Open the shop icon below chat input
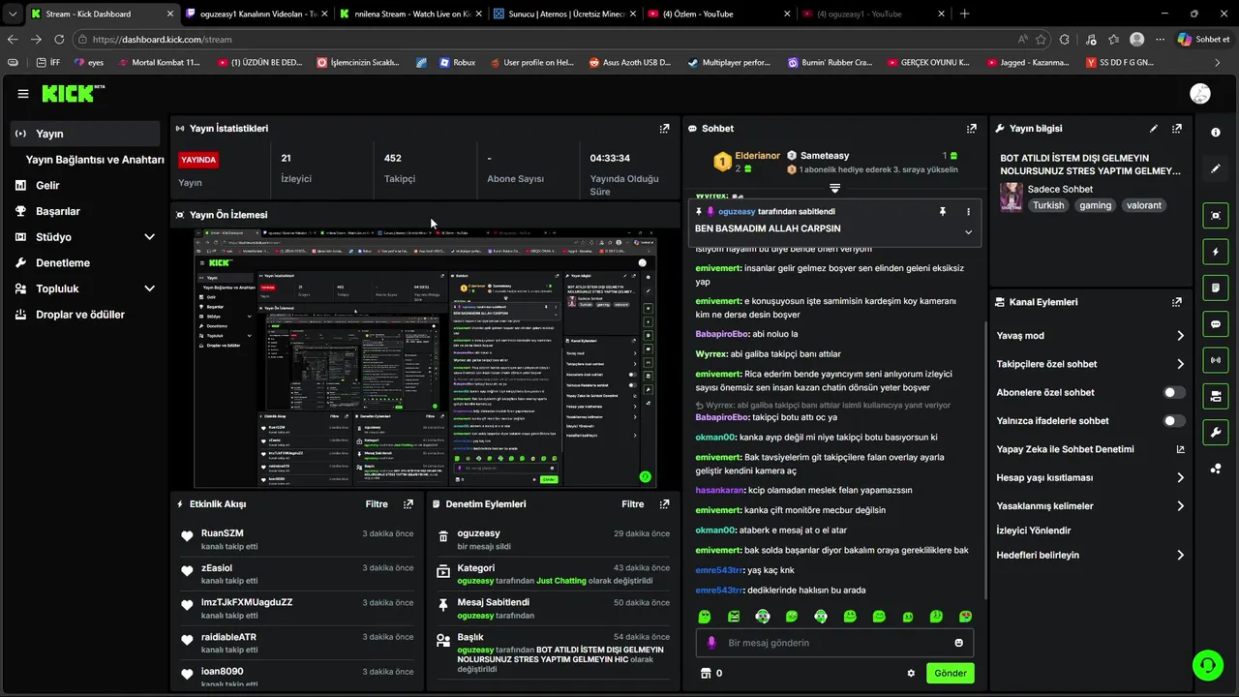The height and width of the screenshot is (697, 1239). coord(706,673)
